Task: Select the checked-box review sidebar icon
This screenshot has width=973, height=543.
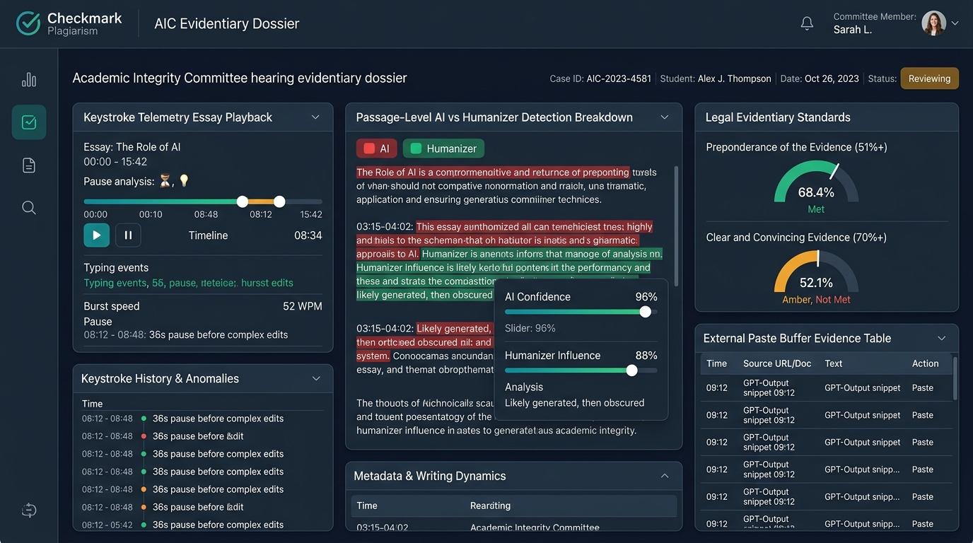Action: (x=29, y=122)
